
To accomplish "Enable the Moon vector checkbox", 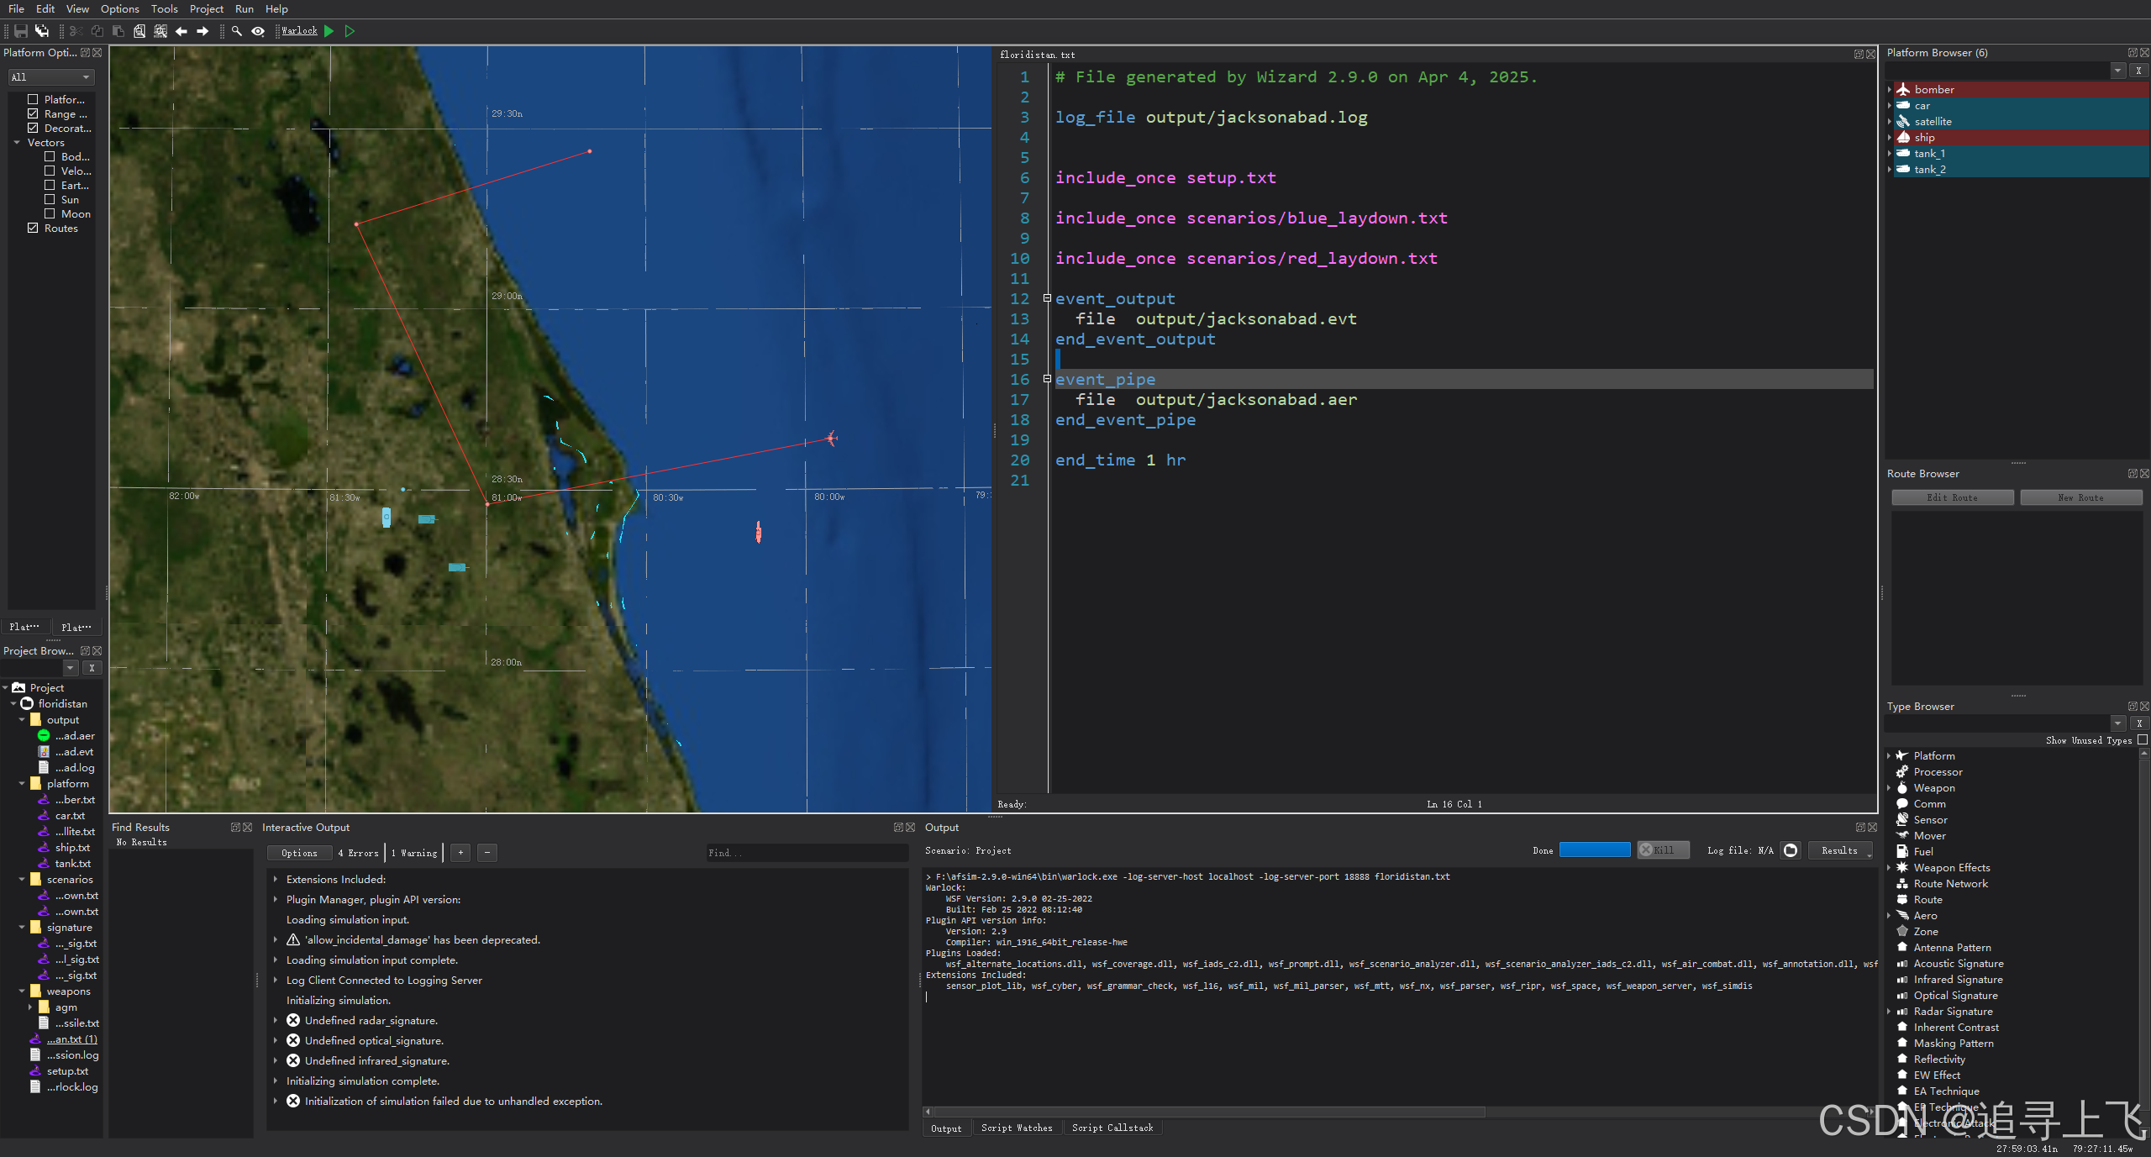I will click(50, 213).
